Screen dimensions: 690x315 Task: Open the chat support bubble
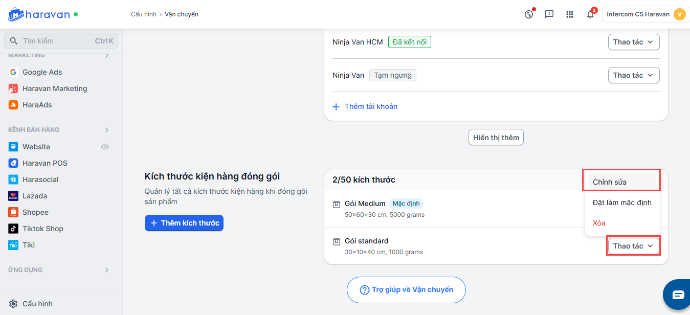[x=678, y=295]
